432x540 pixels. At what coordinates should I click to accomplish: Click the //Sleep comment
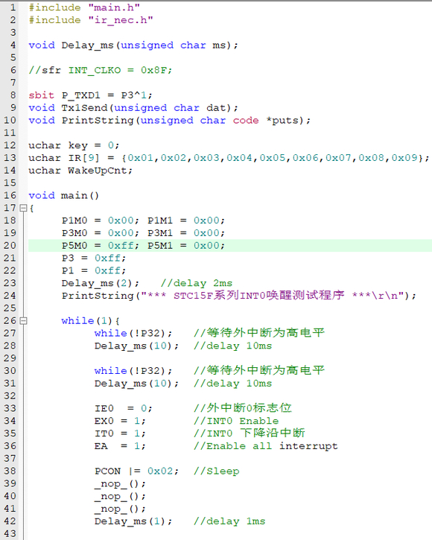pos(216,471)
